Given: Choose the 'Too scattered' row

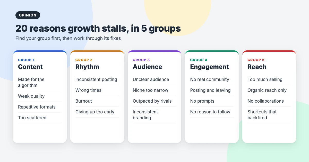Looking at the screenshot, I should [x=40, y=118].
